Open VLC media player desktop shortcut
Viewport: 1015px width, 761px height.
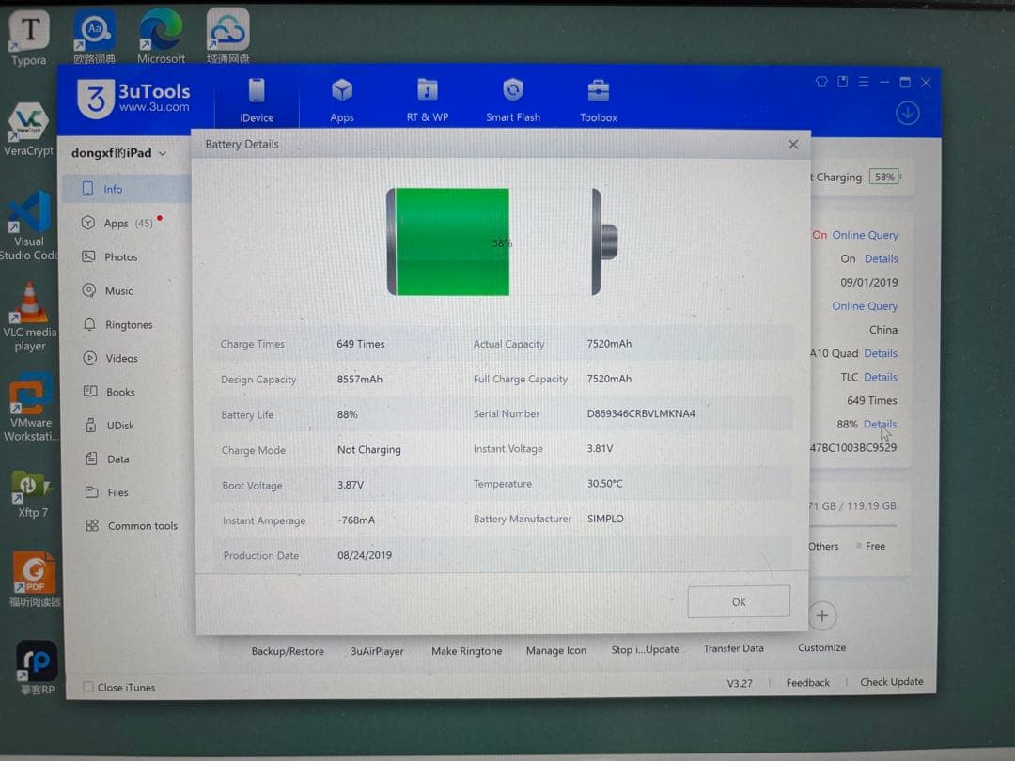pyautogui.click(x=30, y=303)
